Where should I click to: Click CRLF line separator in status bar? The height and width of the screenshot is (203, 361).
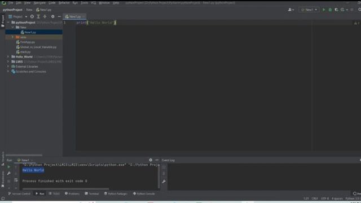click(315, 198)
